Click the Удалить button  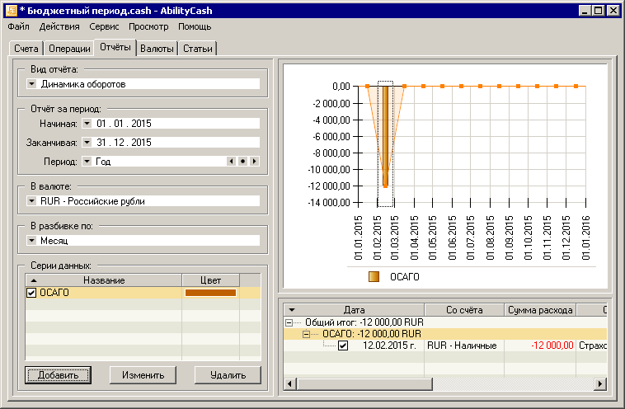222,375
